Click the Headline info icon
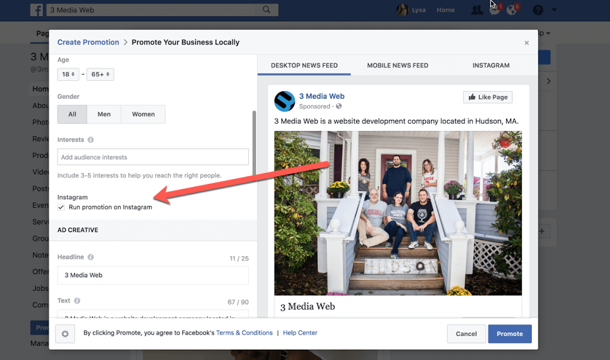 (90, 257)
